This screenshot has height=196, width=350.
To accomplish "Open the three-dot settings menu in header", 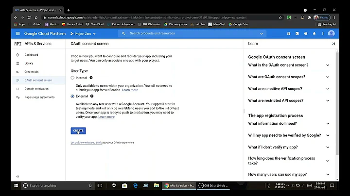I will (x=323, y=33).
